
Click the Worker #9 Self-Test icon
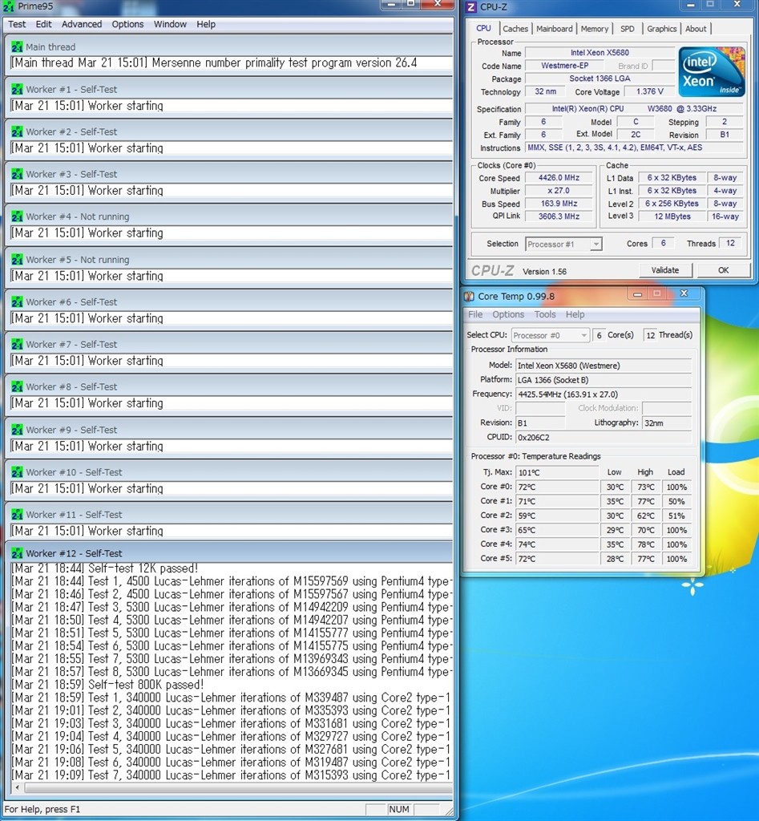pyautogui.click(x=17, y=430)
